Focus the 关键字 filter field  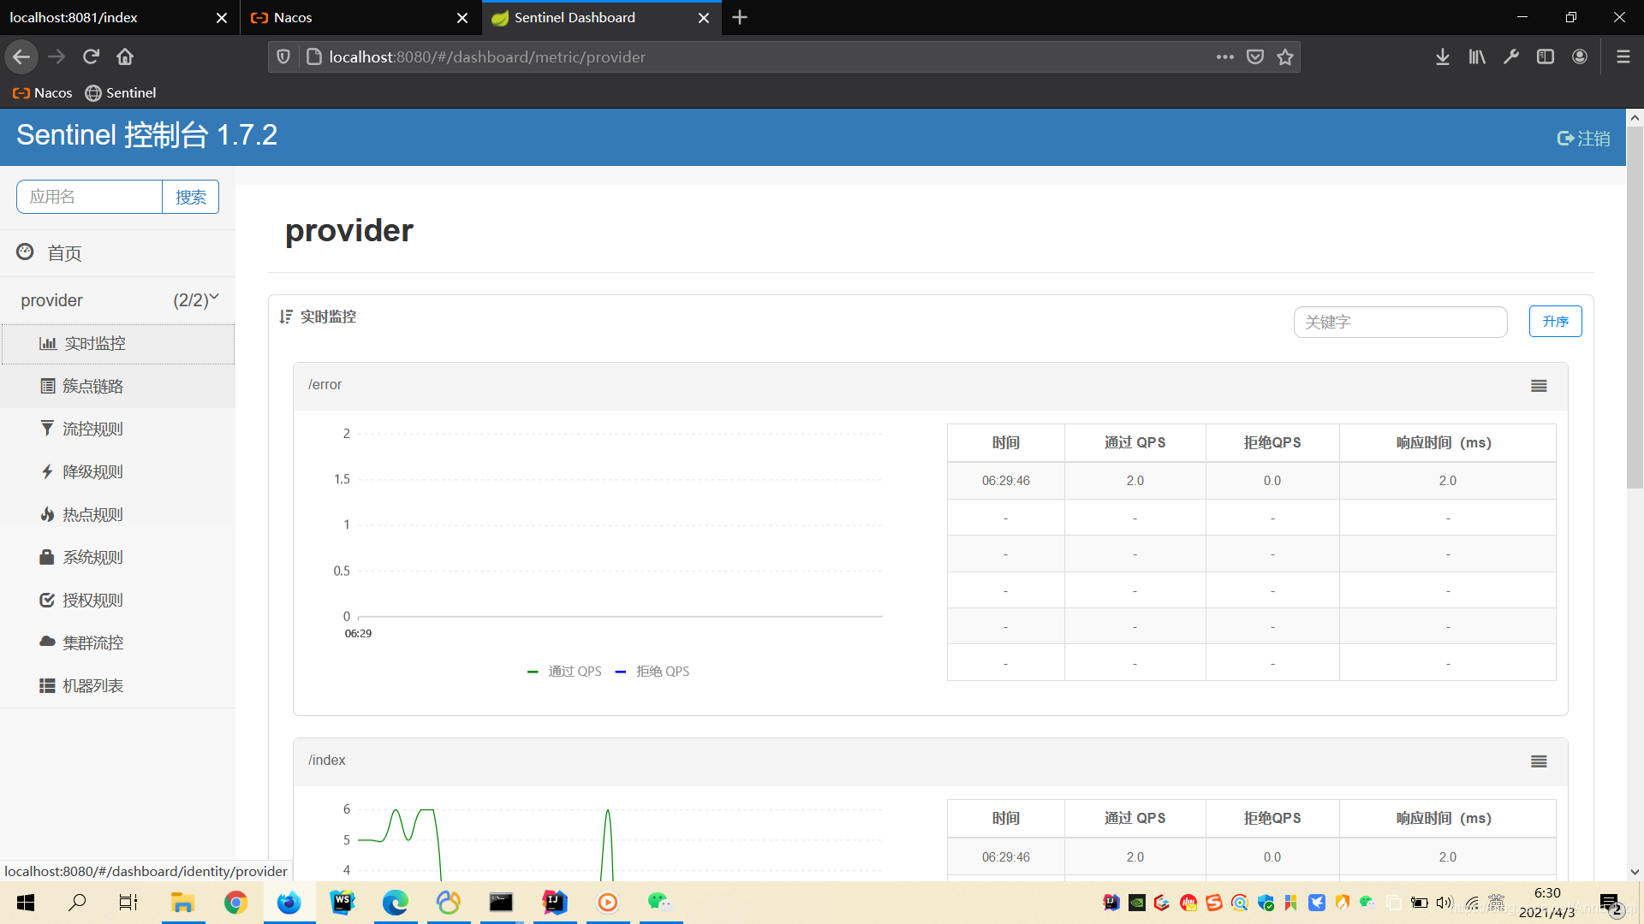(1400, 322)
